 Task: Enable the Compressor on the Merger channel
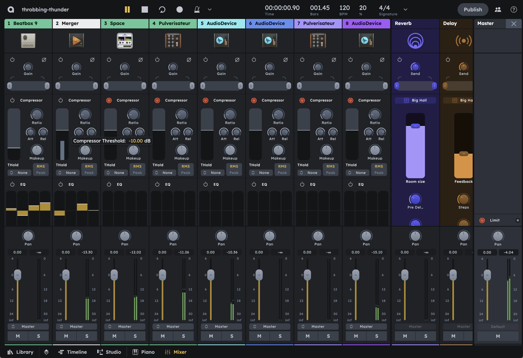(x=61, y=100)
